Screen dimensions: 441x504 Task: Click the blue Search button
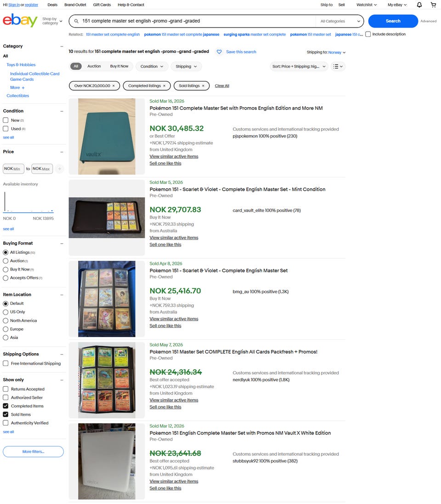393,21
